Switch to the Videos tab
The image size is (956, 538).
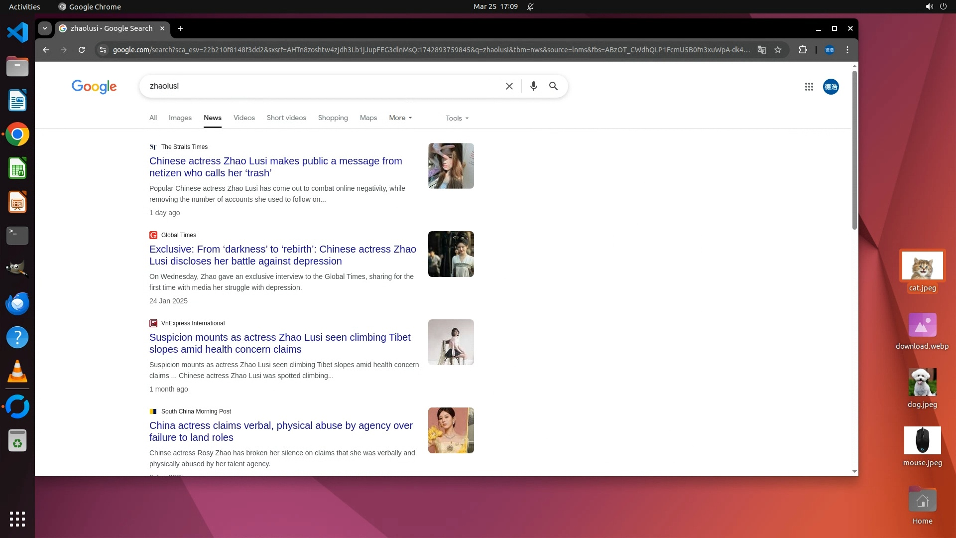point(244,118)
